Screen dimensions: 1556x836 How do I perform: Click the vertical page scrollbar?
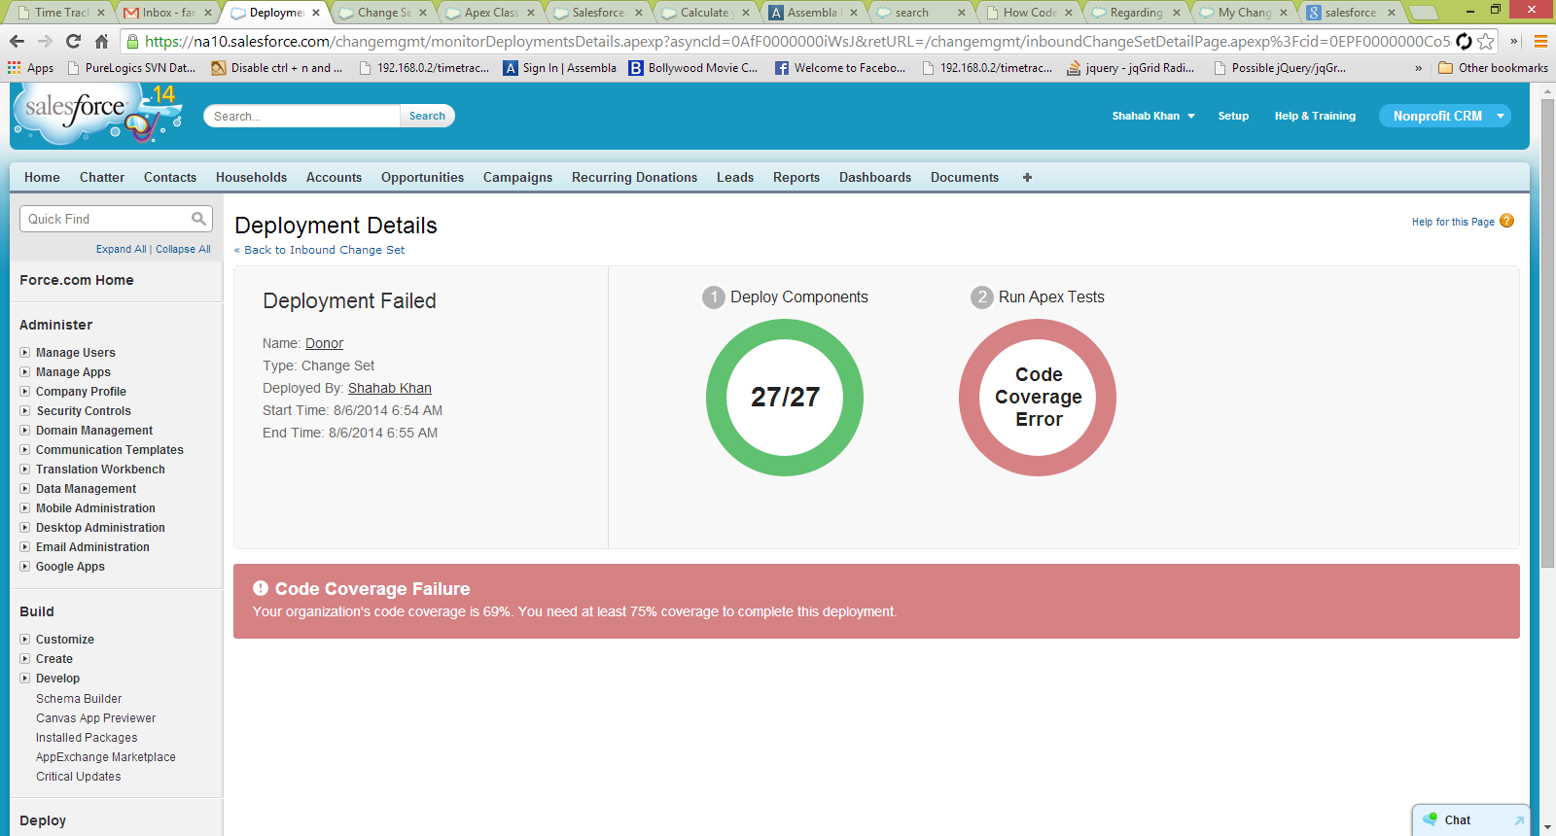click(x=1547, y=331)
